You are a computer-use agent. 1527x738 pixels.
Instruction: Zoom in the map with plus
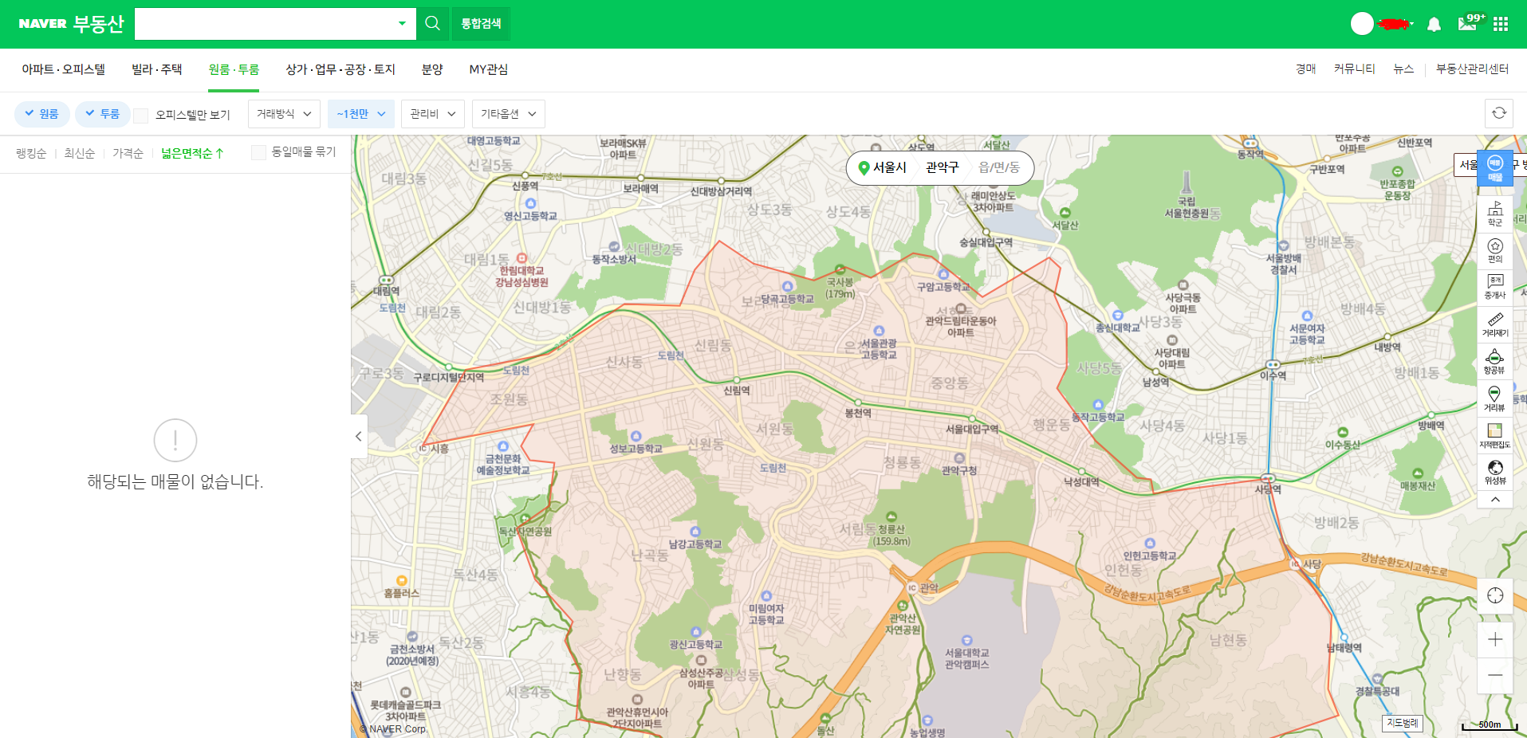1495,639
